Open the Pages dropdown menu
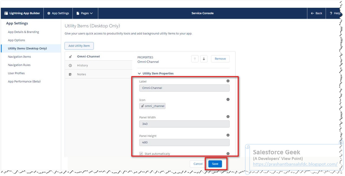The image size is (345, 176). click(x=85, y=13)
